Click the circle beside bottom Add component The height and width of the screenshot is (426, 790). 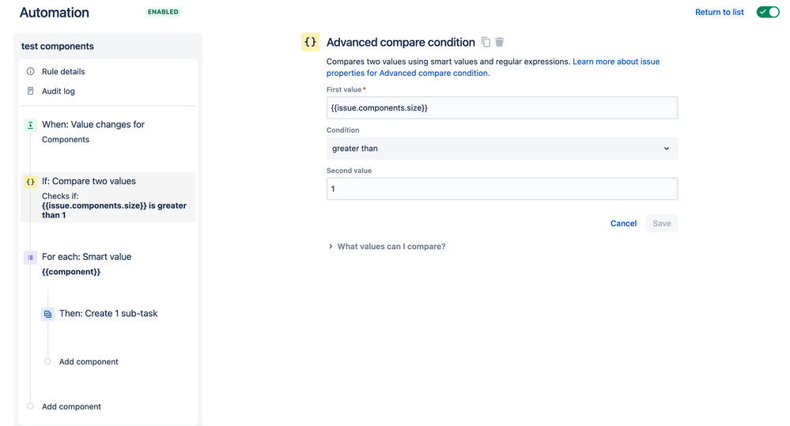tap(30, 406)
